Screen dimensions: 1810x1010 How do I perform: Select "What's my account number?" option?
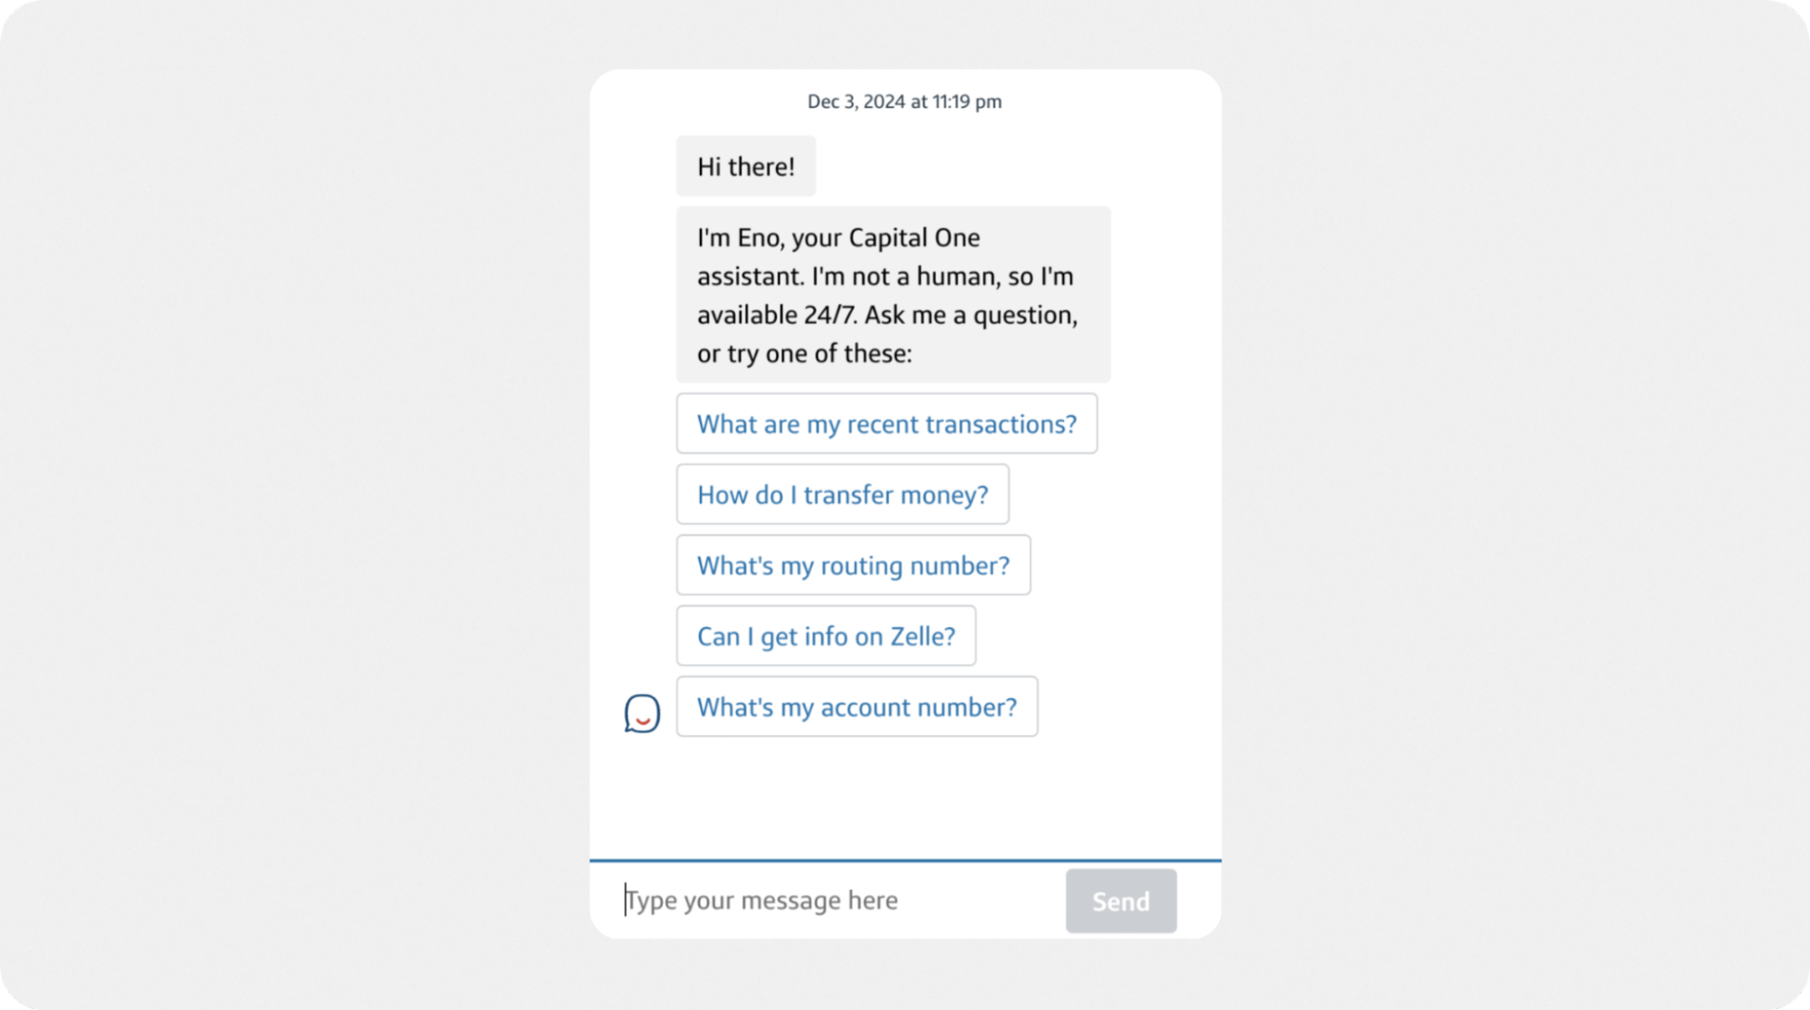pos(857,707)
